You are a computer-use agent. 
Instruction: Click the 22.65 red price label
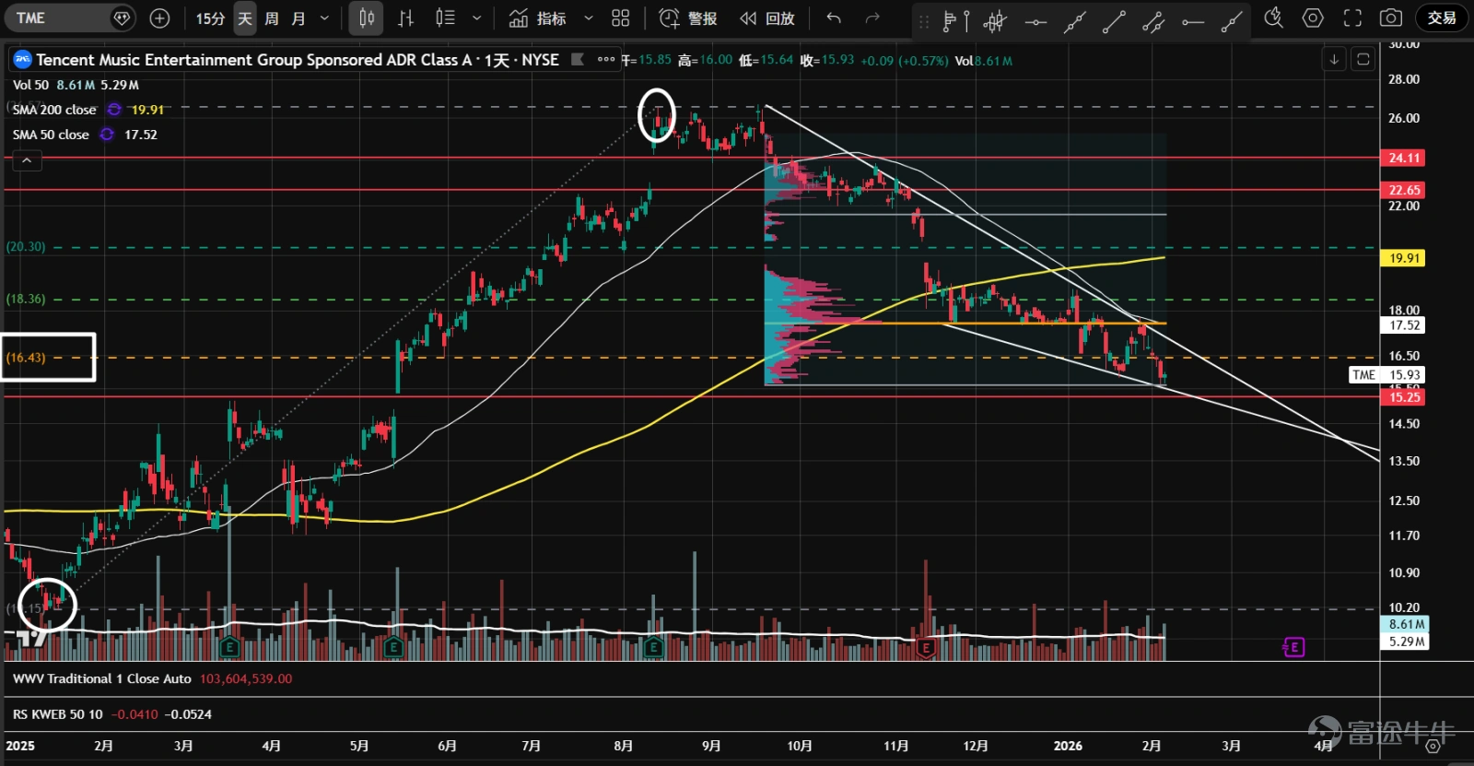click(1403, 190)
